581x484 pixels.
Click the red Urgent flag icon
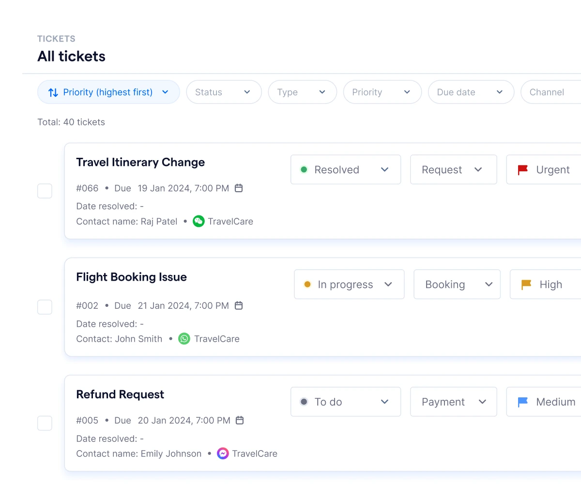click(x=522, y=170)
